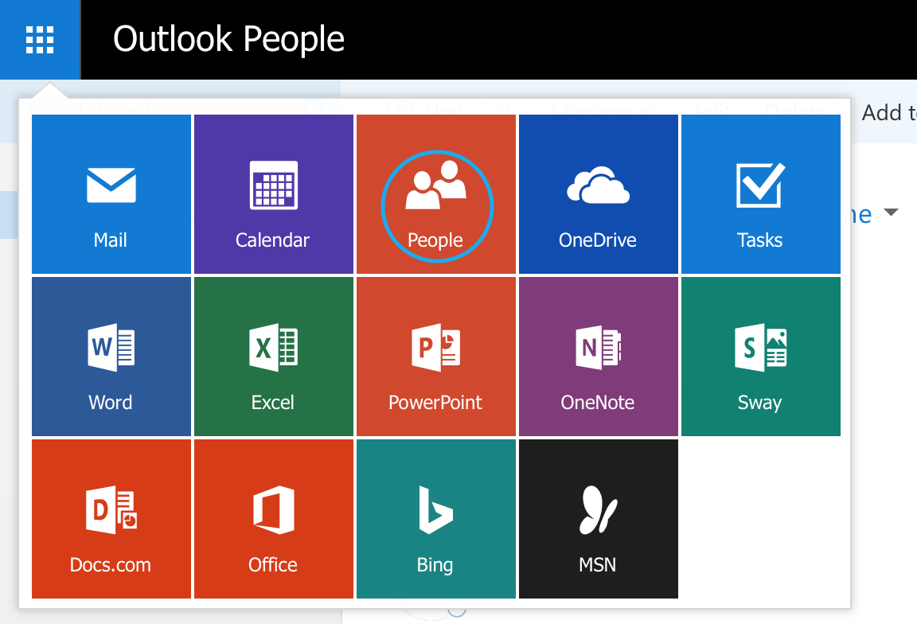Open Excel from the app launcher
Image resolution: width=917 pixels, height=624 pixels.
tap(273, 356)
